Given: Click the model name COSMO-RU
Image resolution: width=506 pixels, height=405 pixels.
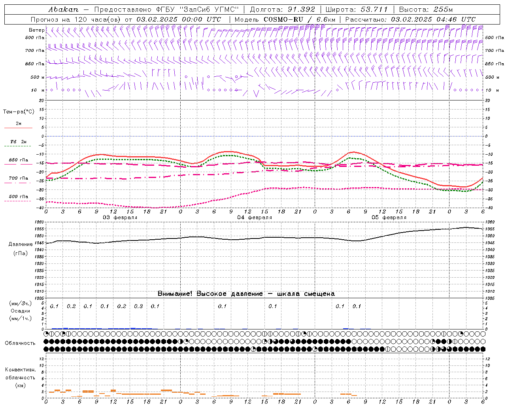Looking at the screenshot, I should tap(283, 19).
